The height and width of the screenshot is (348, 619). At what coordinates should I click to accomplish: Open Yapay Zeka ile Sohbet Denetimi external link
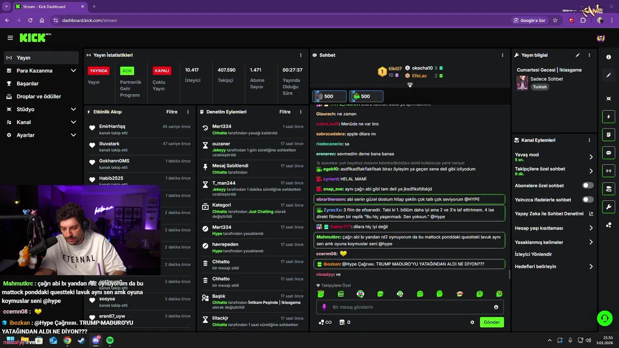point(591,214)
